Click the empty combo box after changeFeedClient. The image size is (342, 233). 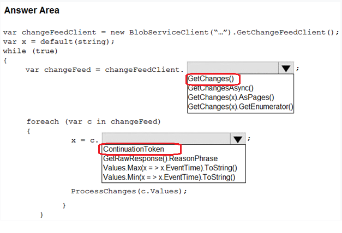click(x=232, y=68)
